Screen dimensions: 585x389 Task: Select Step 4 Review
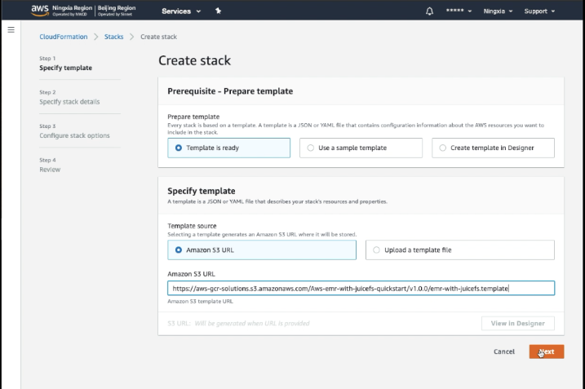click(50, 166)
